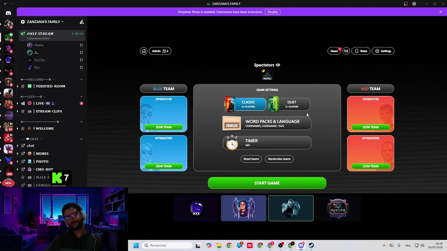
Task: Open the Timer setting
Action: (x=267, y=143)
